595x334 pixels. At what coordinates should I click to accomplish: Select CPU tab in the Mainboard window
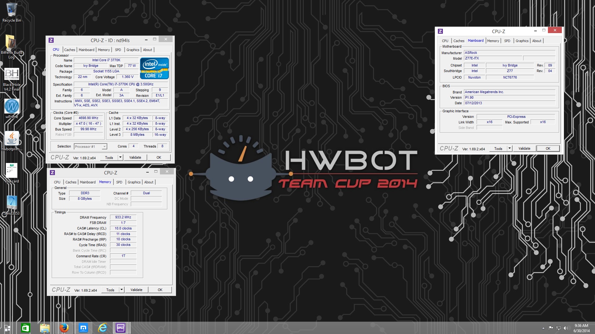445,41
